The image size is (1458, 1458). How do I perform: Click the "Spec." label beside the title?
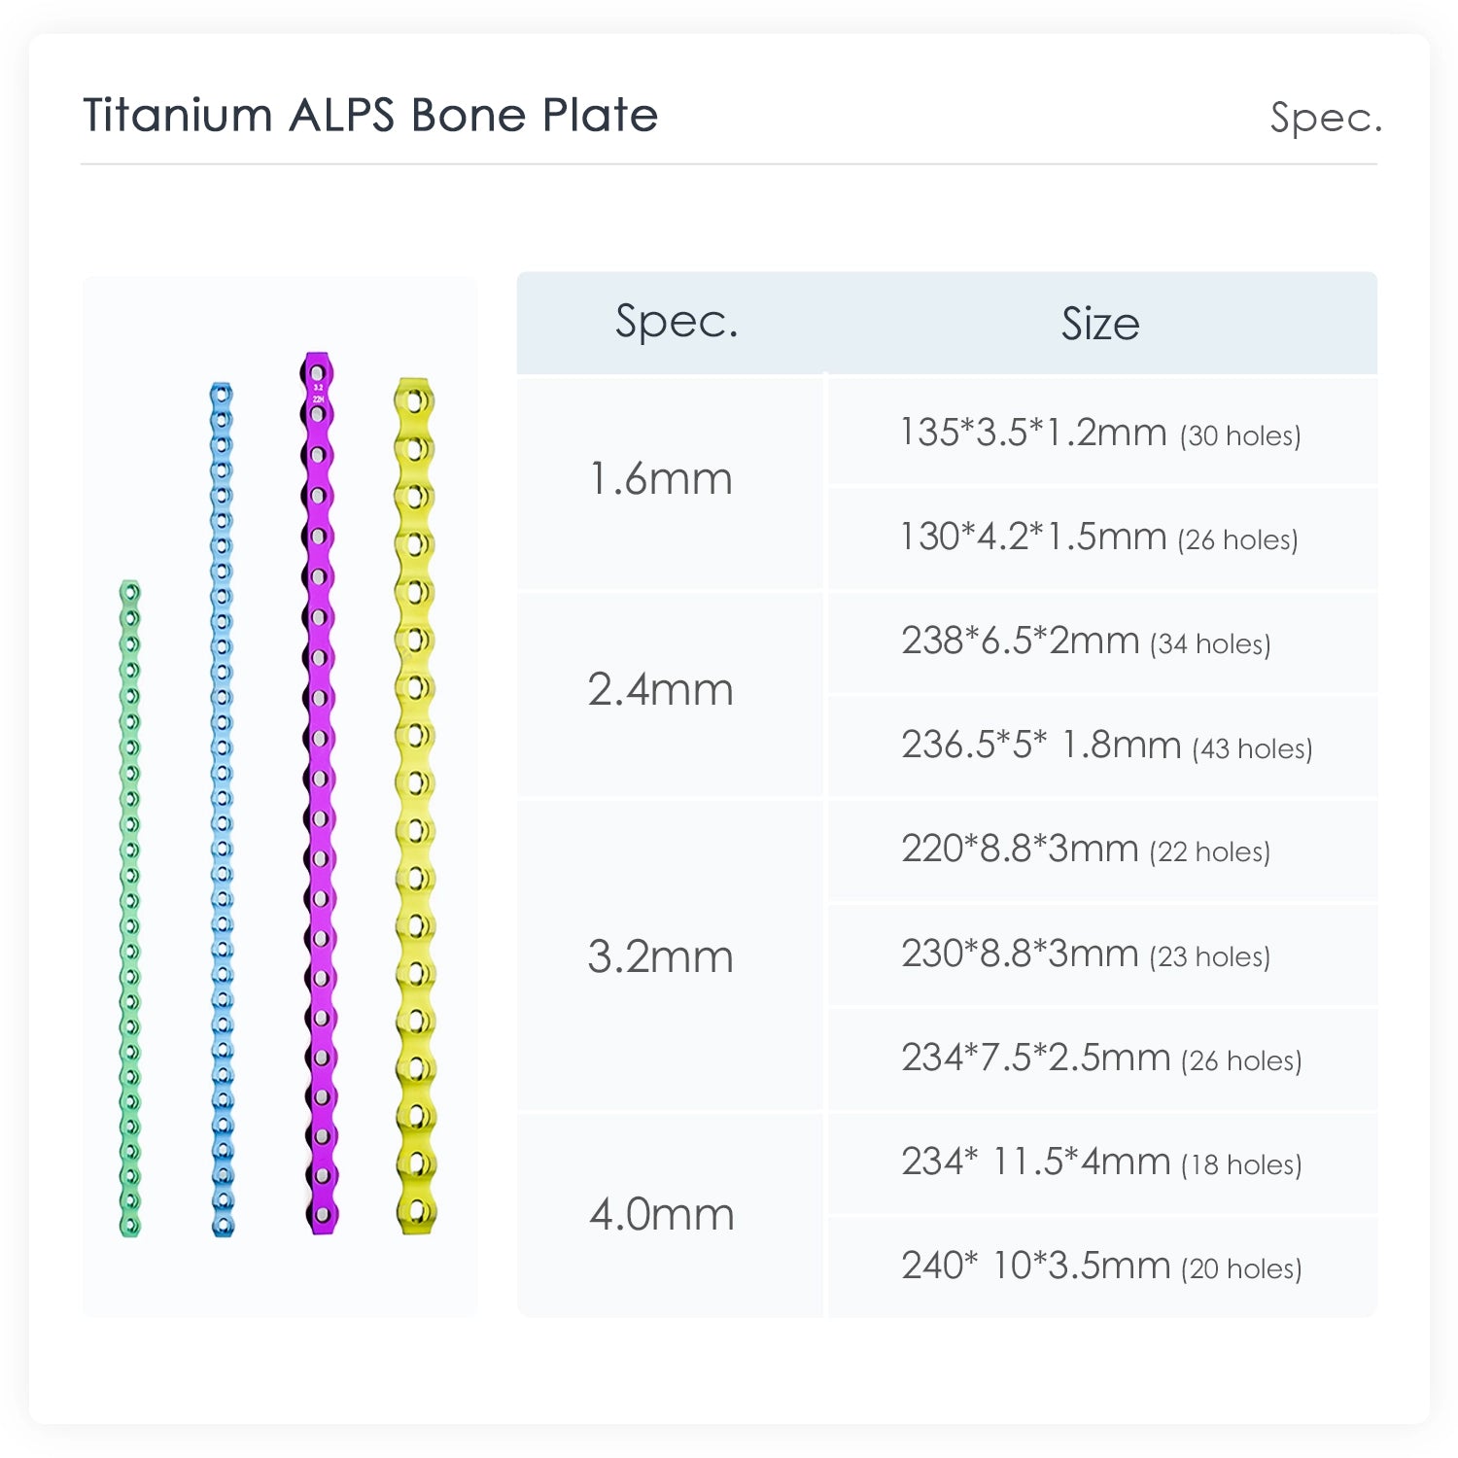(x=1326, y=118)
